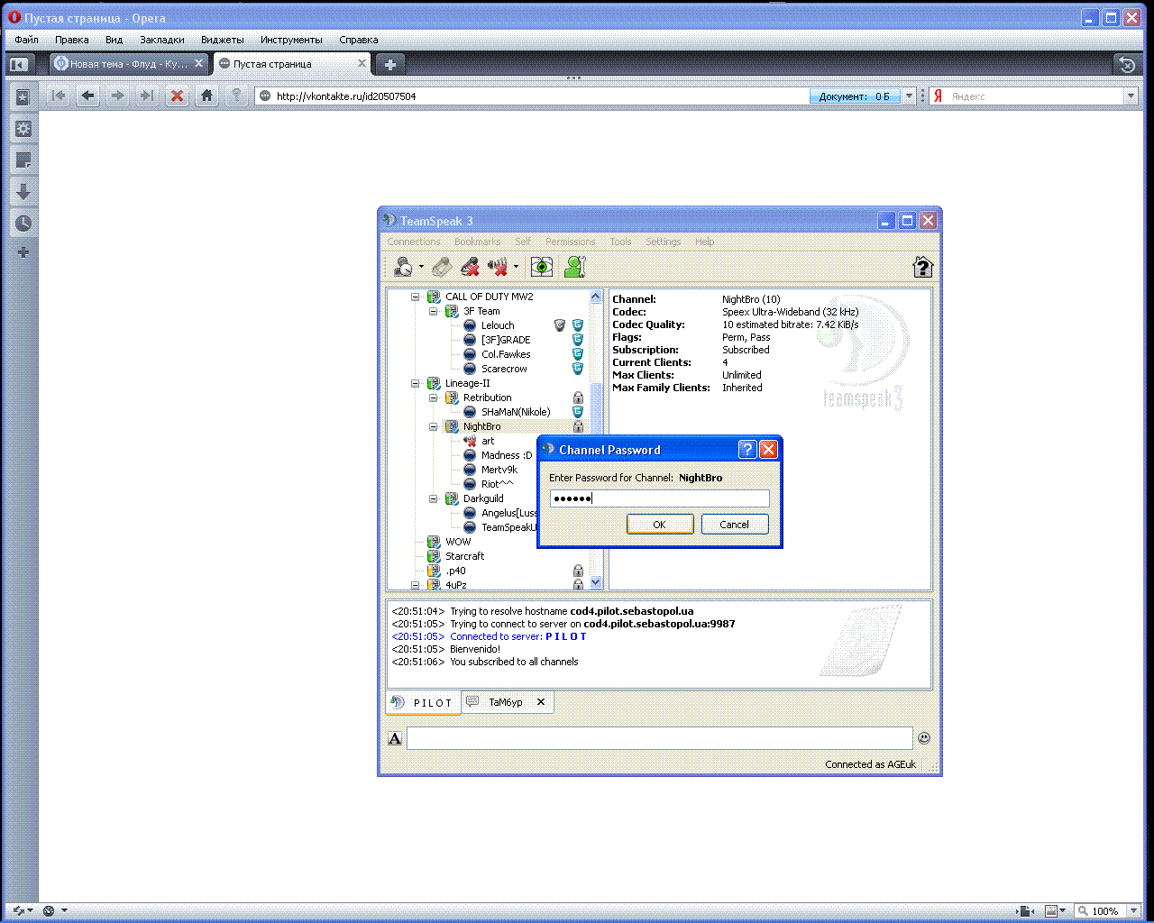Collapse the Lineage-II channel
The width and height of the screenshot is (1154, 923).
(x=416, y=383)
